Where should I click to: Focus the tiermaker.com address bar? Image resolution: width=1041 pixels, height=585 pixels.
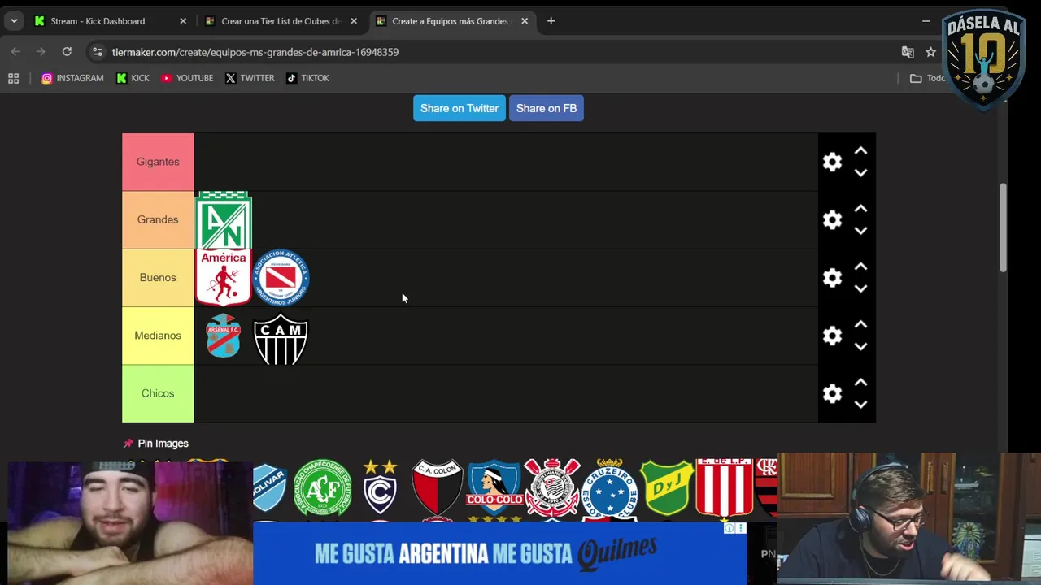pyautogui.click(x=499, y=52)
